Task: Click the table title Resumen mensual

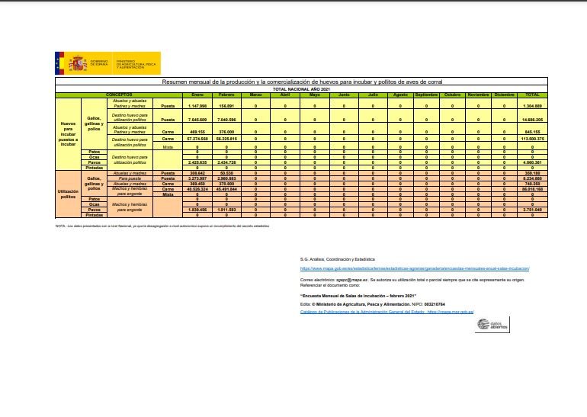Action: point(301,82)
